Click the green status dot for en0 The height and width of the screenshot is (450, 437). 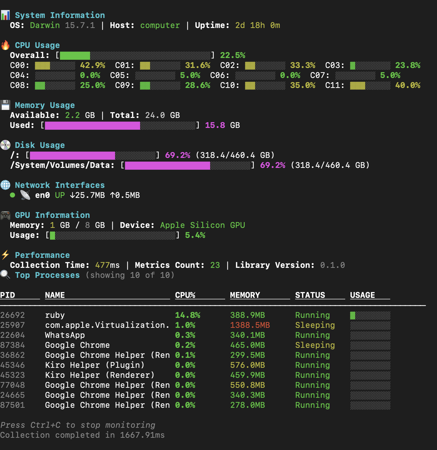(13, 195)
